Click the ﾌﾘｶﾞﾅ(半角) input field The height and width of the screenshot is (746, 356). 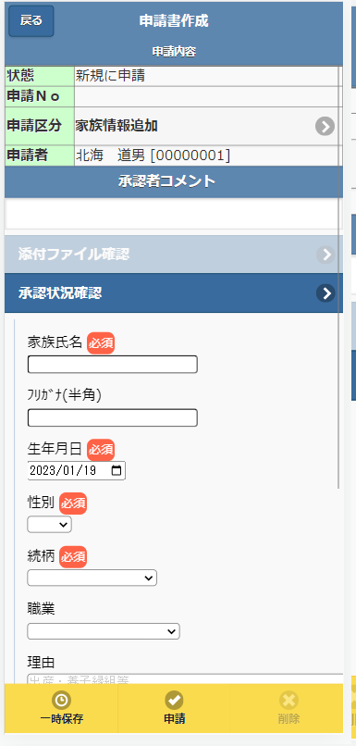pyautogui.click(x=113, y=417)
